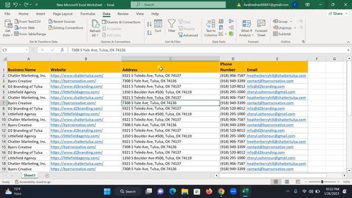The image size is (352, 198).
Task: Open Advanced filter options
Action: tap(188, 35)
